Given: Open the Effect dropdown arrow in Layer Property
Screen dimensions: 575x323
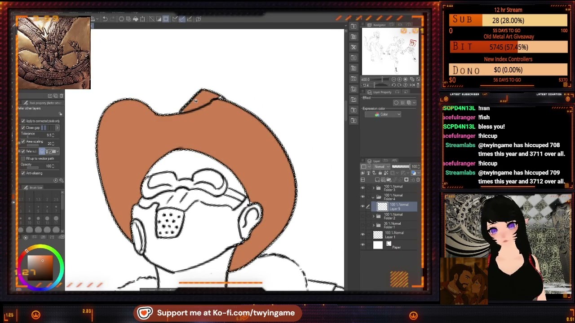Looking at the screenshot, I should [x=414, y=103].
